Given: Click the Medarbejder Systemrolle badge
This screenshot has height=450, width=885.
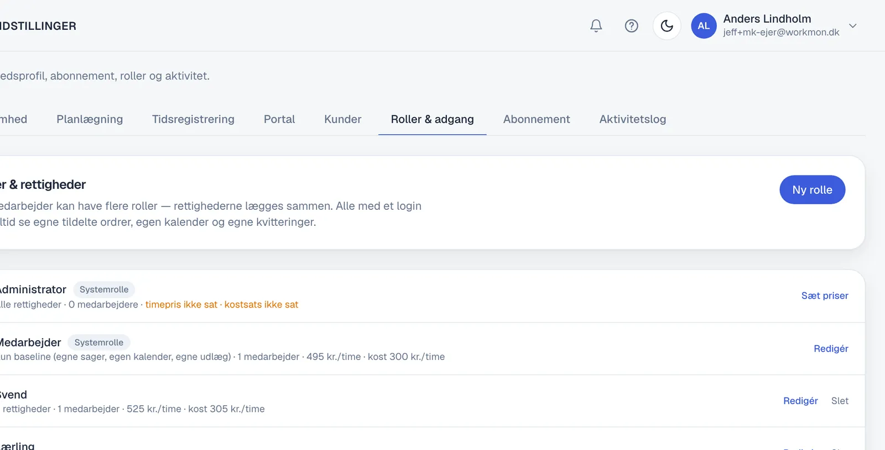Looking at the screenshot, I should 99,342.
